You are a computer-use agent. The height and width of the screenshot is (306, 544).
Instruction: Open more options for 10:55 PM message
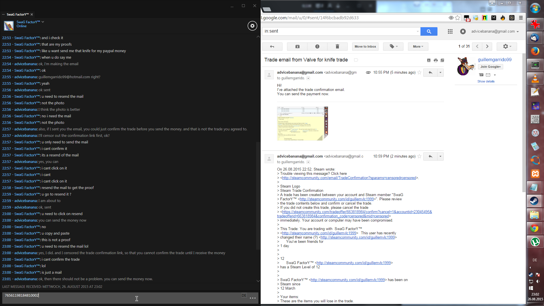440,73
